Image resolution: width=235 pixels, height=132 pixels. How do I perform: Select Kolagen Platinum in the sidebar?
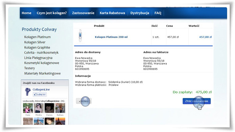click(38, 37)
